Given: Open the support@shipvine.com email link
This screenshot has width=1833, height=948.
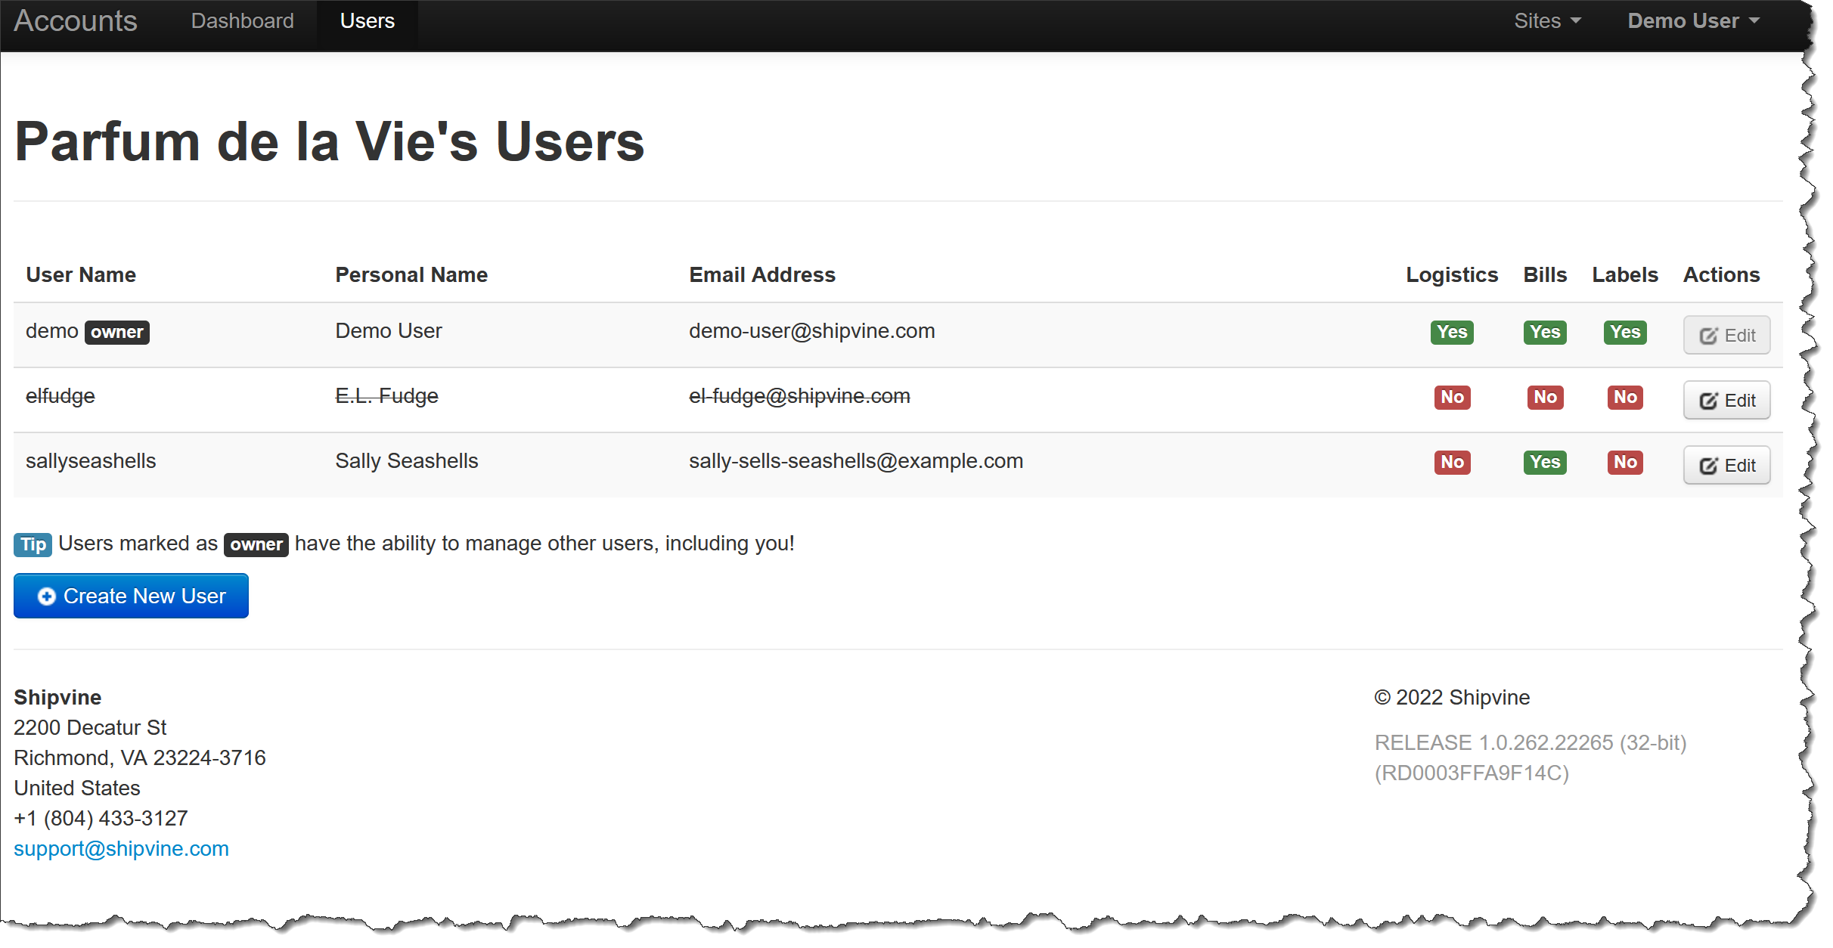Looking at the screenshot, I should (x=121, y=848).
